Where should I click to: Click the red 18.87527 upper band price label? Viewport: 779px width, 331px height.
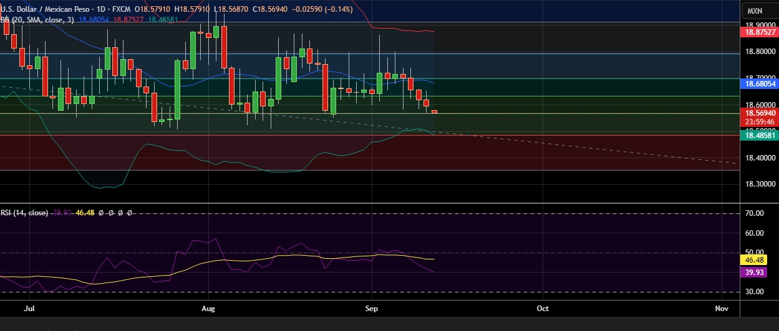(758, 32)
